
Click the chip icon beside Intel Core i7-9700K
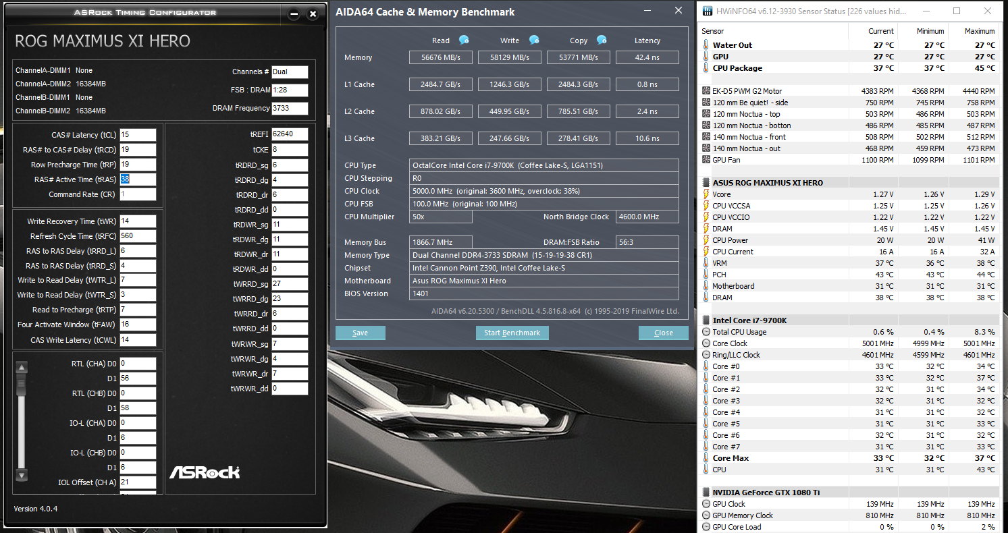706,320
